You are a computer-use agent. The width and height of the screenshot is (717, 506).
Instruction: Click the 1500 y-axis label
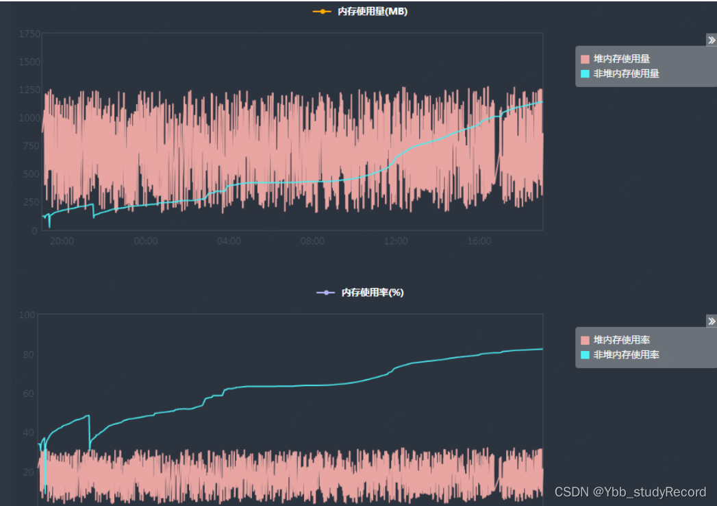point(29,62)
